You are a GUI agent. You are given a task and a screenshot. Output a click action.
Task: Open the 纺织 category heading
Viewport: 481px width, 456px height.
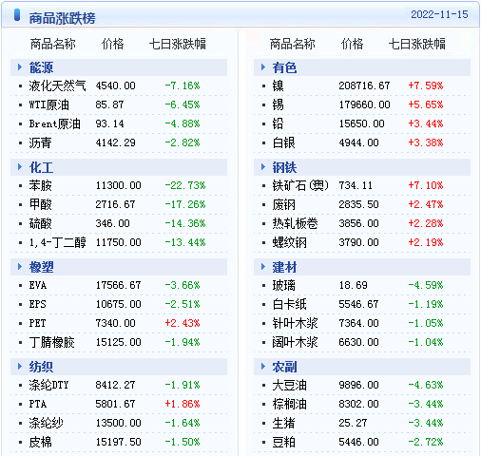tap(41, 367)
